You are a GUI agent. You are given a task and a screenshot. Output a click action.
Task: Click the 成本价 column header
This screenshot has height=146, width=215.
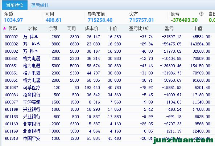tap(91, 28)
